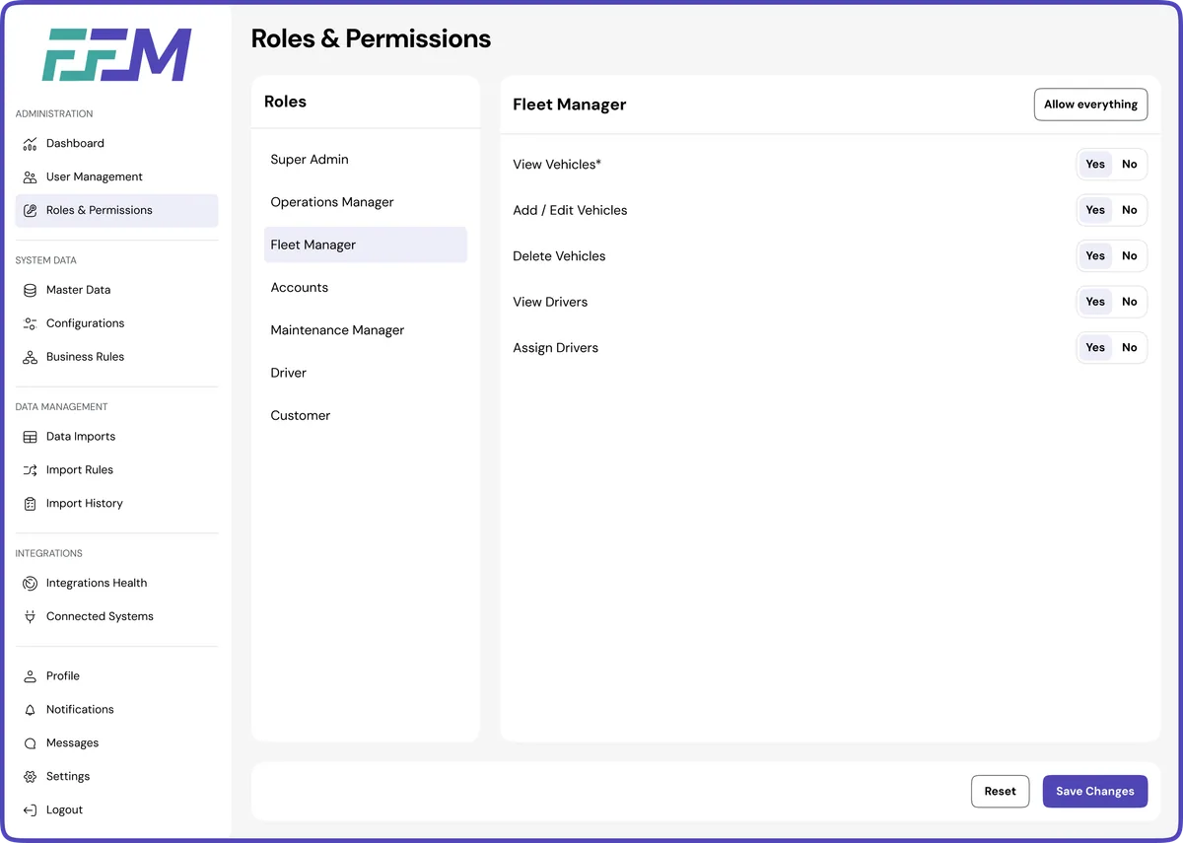Click the Logout icon

tap(29, 809)
